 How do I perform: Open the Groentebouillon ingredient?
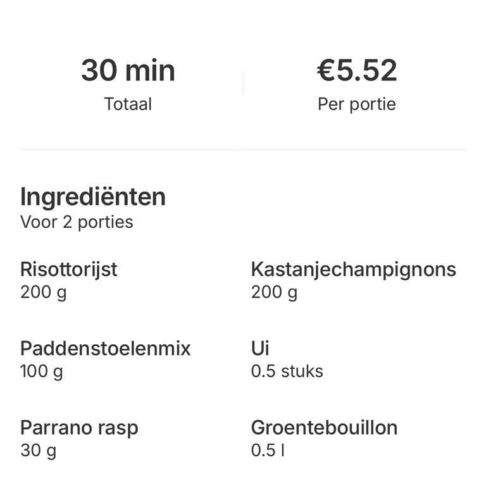[324, 428]
